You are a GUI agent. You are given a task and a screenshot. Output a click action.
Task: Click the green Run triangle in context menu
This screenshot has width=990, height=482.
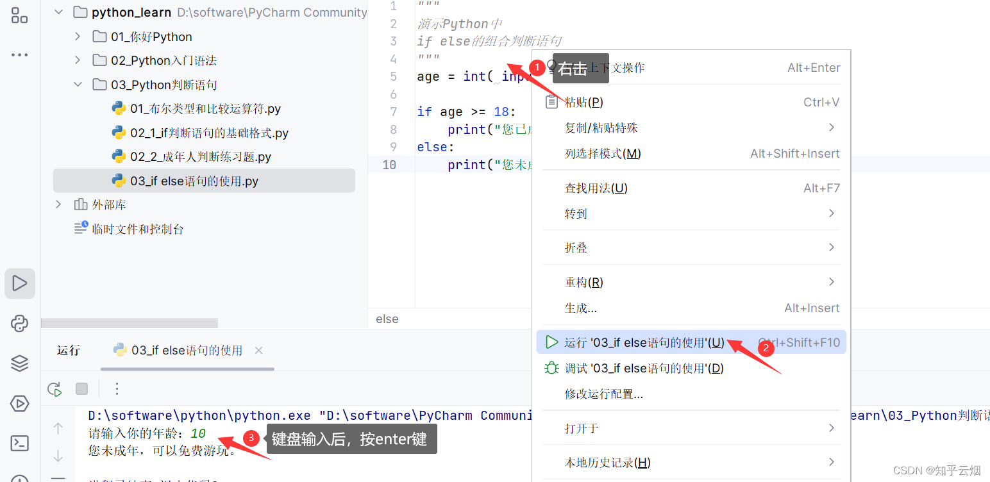tap(551, 342)
